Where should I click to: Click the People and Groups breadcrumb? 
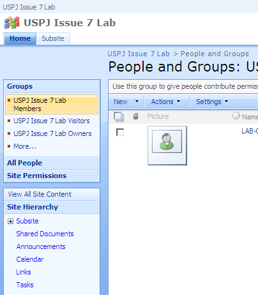point(215,54)
